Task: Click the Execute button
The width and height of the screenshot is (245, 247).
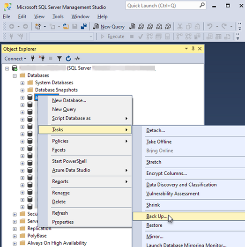Action: point(112,37)
